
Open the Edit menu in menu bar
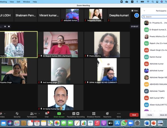tap(18, 2)
